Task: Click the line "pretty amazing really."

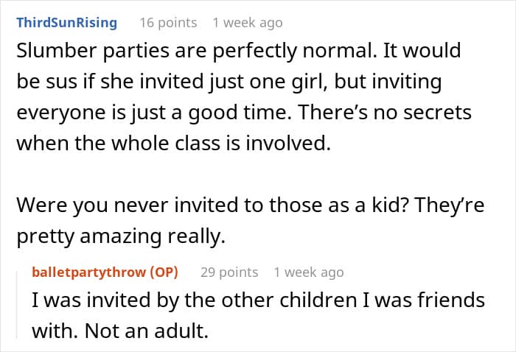Action: 121,236
